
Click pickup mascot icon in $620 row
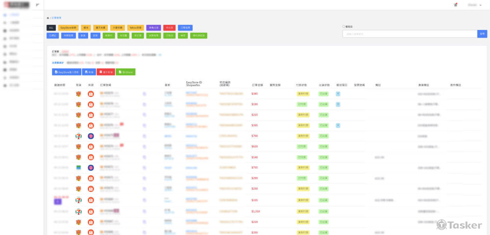78,147
